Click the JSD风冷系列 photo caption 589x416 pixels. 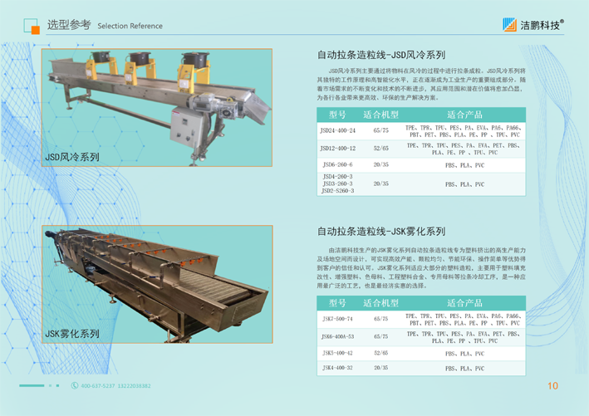[x=72, y=157]
